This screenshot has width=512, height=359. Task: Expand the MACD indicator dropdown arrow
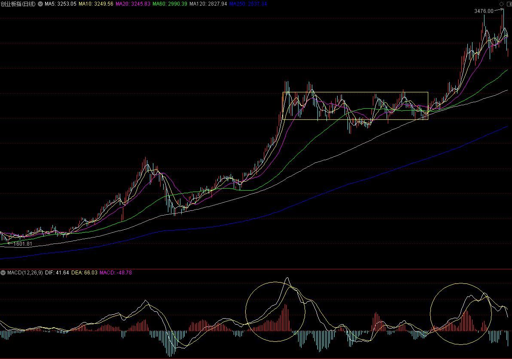pos(3,273)
